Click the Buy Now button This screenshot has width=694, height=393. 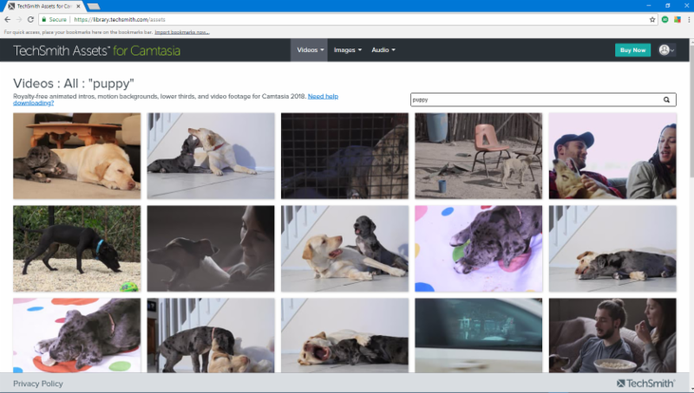coord(632,50)
